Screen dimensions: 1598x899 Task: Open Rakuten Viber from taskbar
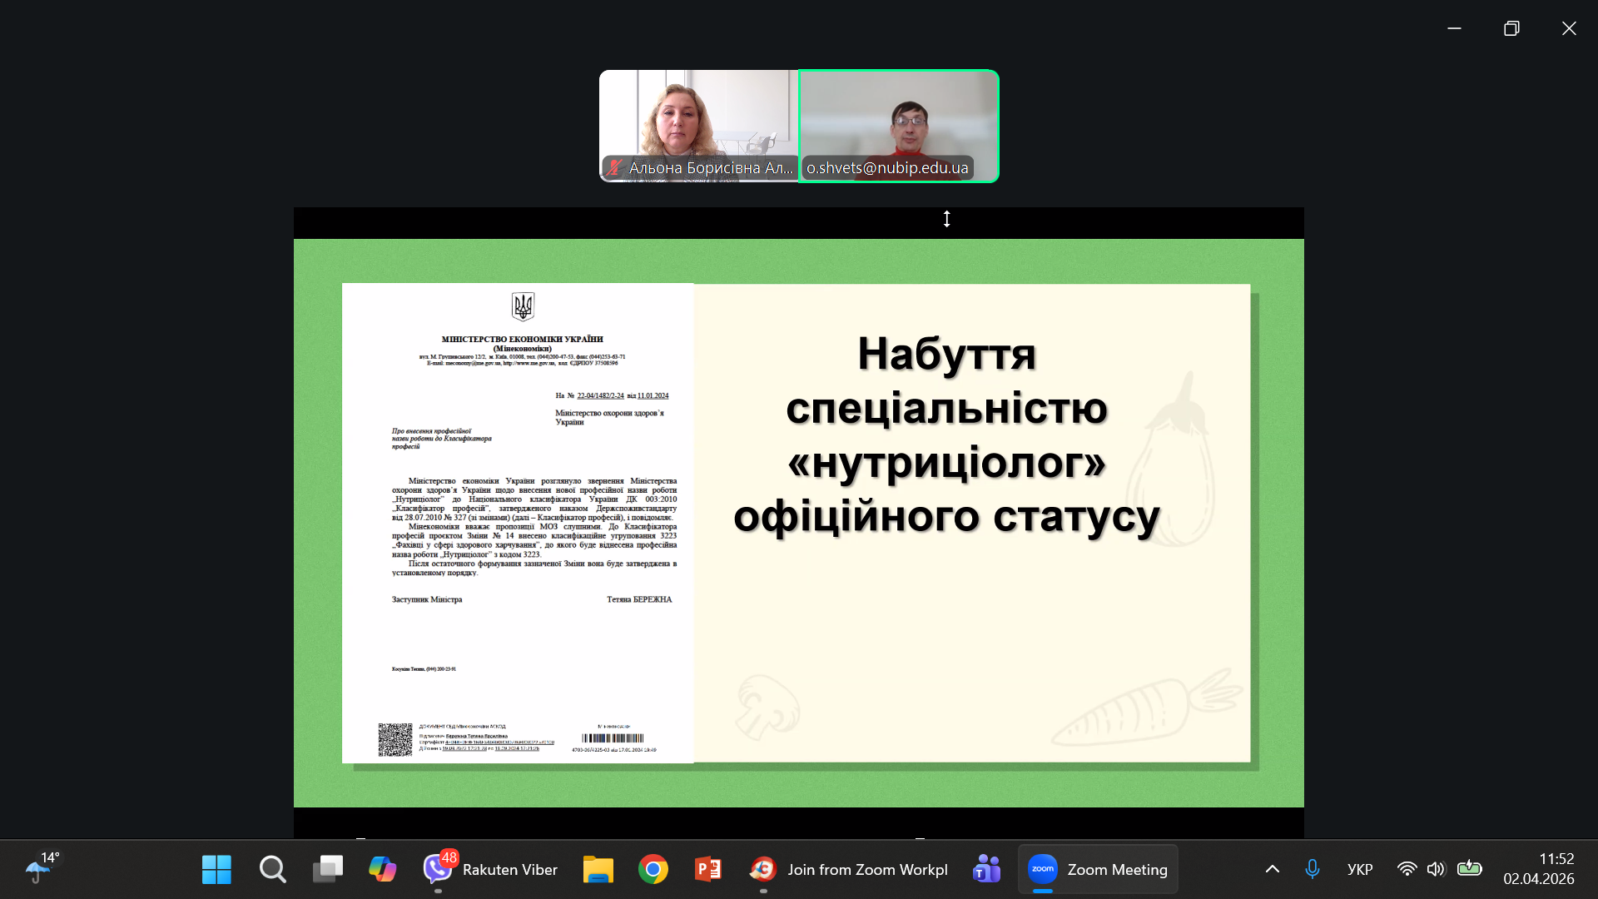pyautogui.click(x=489, y=869)
